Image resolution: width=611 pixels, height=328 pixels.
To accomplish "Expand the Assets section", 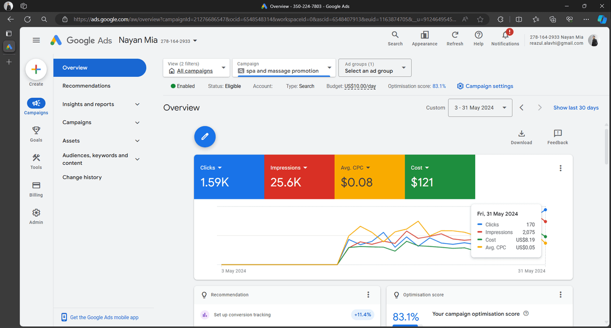I will click(x=101, y=141).
